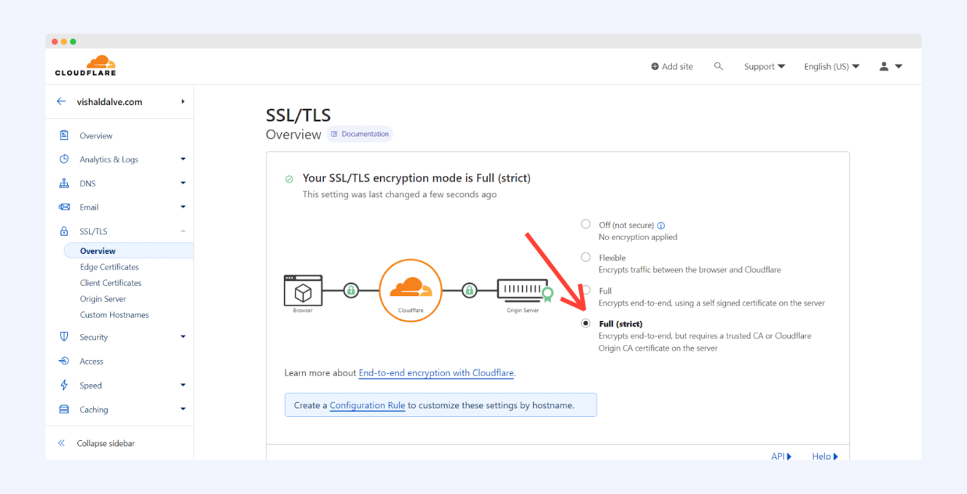Click the Cloudflare logo
Screen dimensions: 967x494
tap(84, 65)
